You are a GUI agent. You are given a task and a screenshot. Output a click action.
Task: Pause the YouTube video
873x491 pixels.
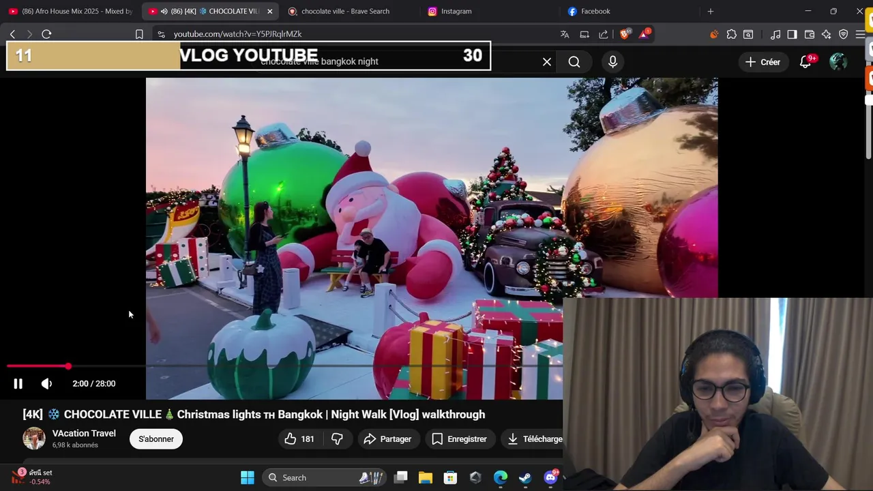(18, 384)
